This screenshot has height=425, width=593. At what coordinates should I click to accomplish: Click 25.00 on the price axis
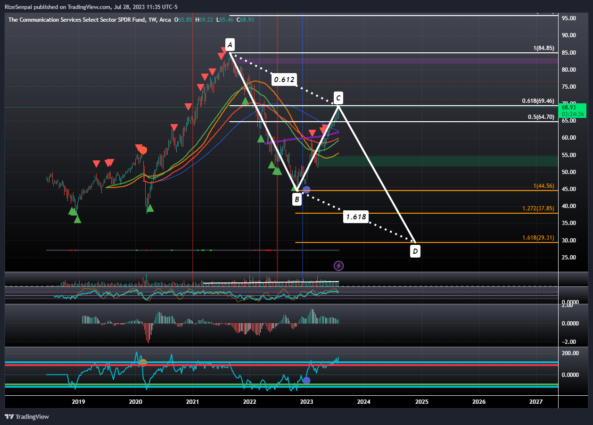[x=569, y=257]
